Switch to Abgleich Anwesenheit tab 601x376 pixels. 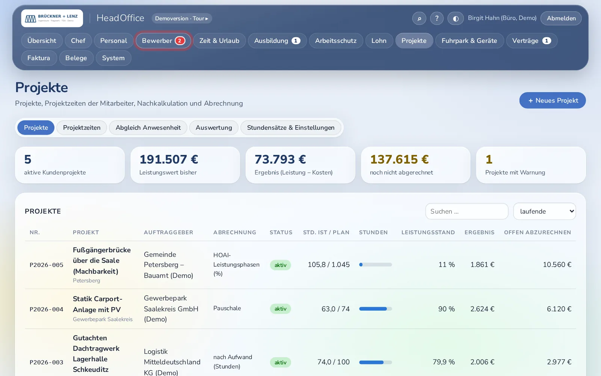coord(148,127)
